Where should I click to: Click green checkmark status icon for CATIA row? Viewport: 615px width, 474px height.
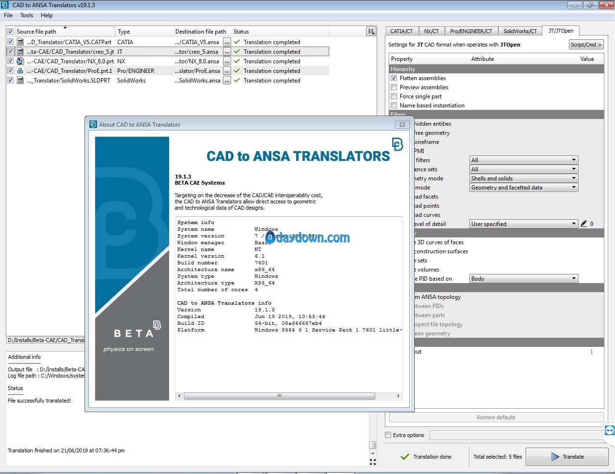(237, 42)
